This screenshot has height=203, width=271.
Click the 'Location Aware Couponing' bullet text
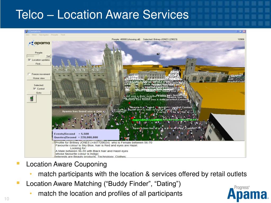pyautogui.click(x=66, y=164)
